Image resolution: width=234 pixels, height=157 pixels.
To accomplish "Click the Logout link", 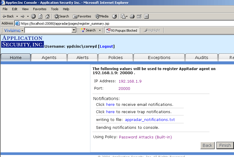I will click(x=106, y=47).
